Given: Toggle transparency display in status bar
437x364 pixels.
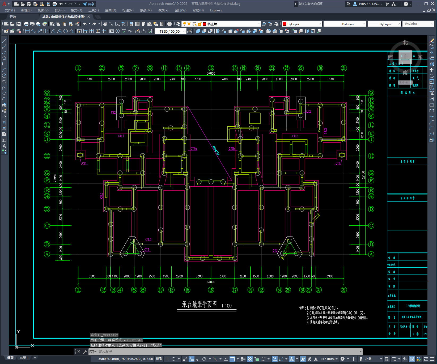Looking at the screenshot, I should (250, 359).
